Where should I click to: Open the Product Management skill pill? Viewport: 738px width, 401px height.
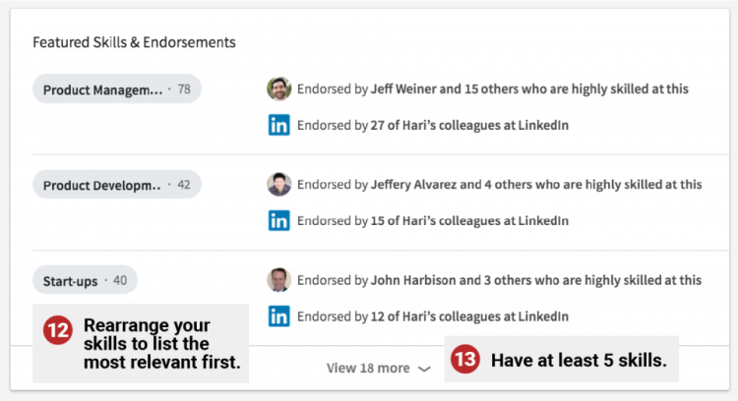116,89
